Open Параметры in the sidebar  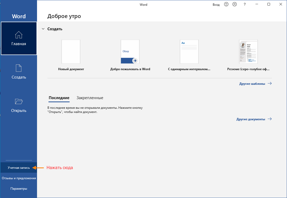coord(19,188)
